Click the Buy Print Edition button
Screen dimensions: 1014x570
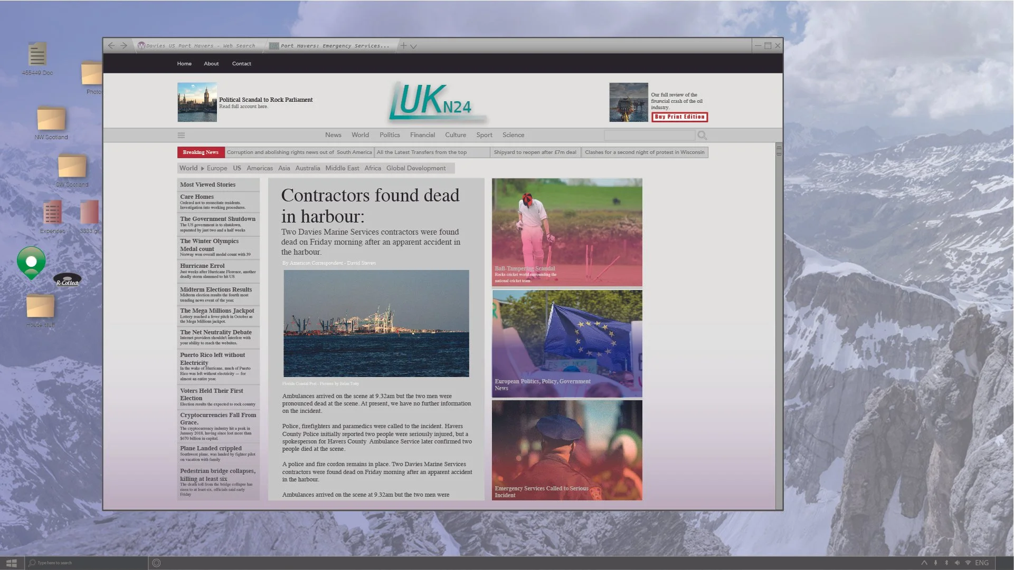(x=679, y=117)
